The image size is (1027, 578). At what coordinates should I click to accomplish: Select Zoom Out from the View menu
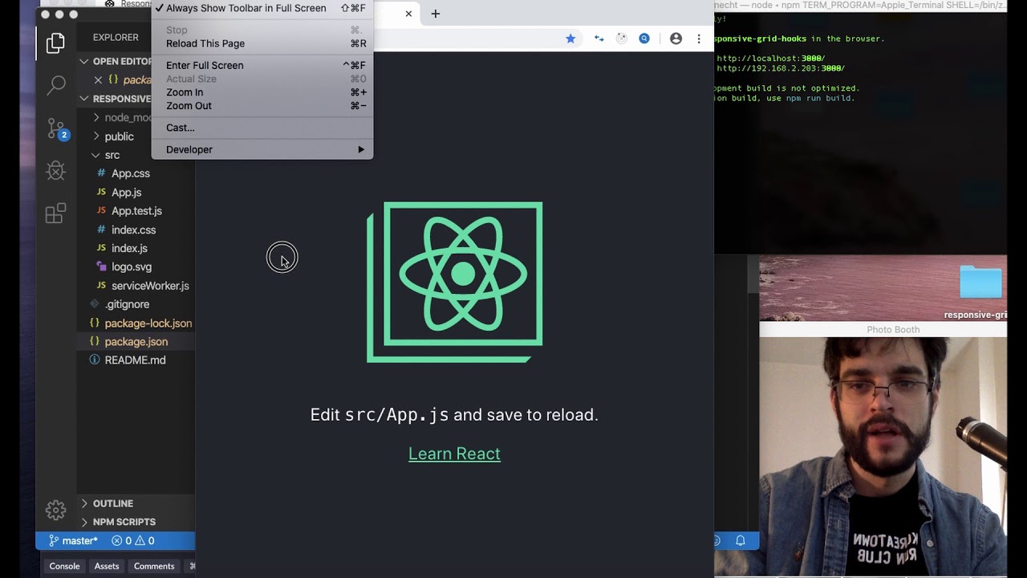262,106
